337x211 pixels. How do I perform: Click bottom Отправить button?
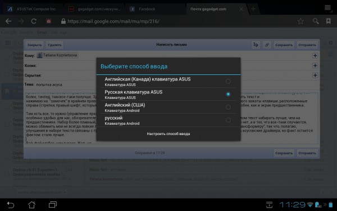click(307, 153)
